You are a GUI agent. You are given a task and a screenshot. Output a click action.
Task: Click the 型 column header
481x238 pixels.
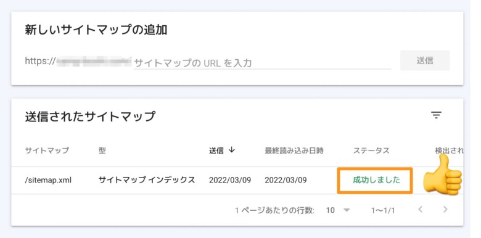pos(102,150)
